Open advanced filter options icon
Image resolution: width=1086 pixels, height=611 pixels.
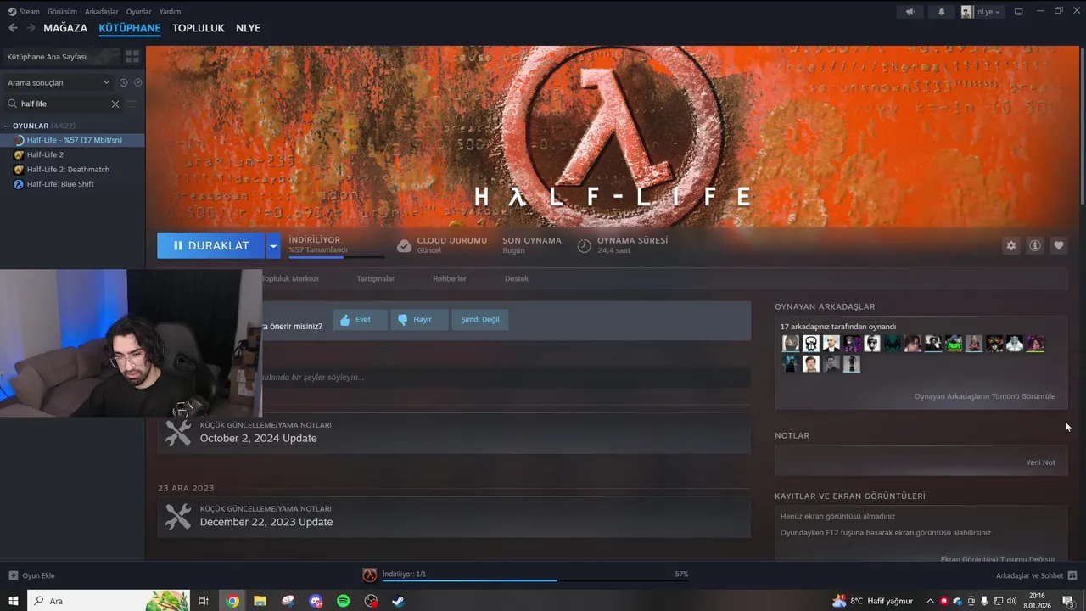tap(132, 104)
